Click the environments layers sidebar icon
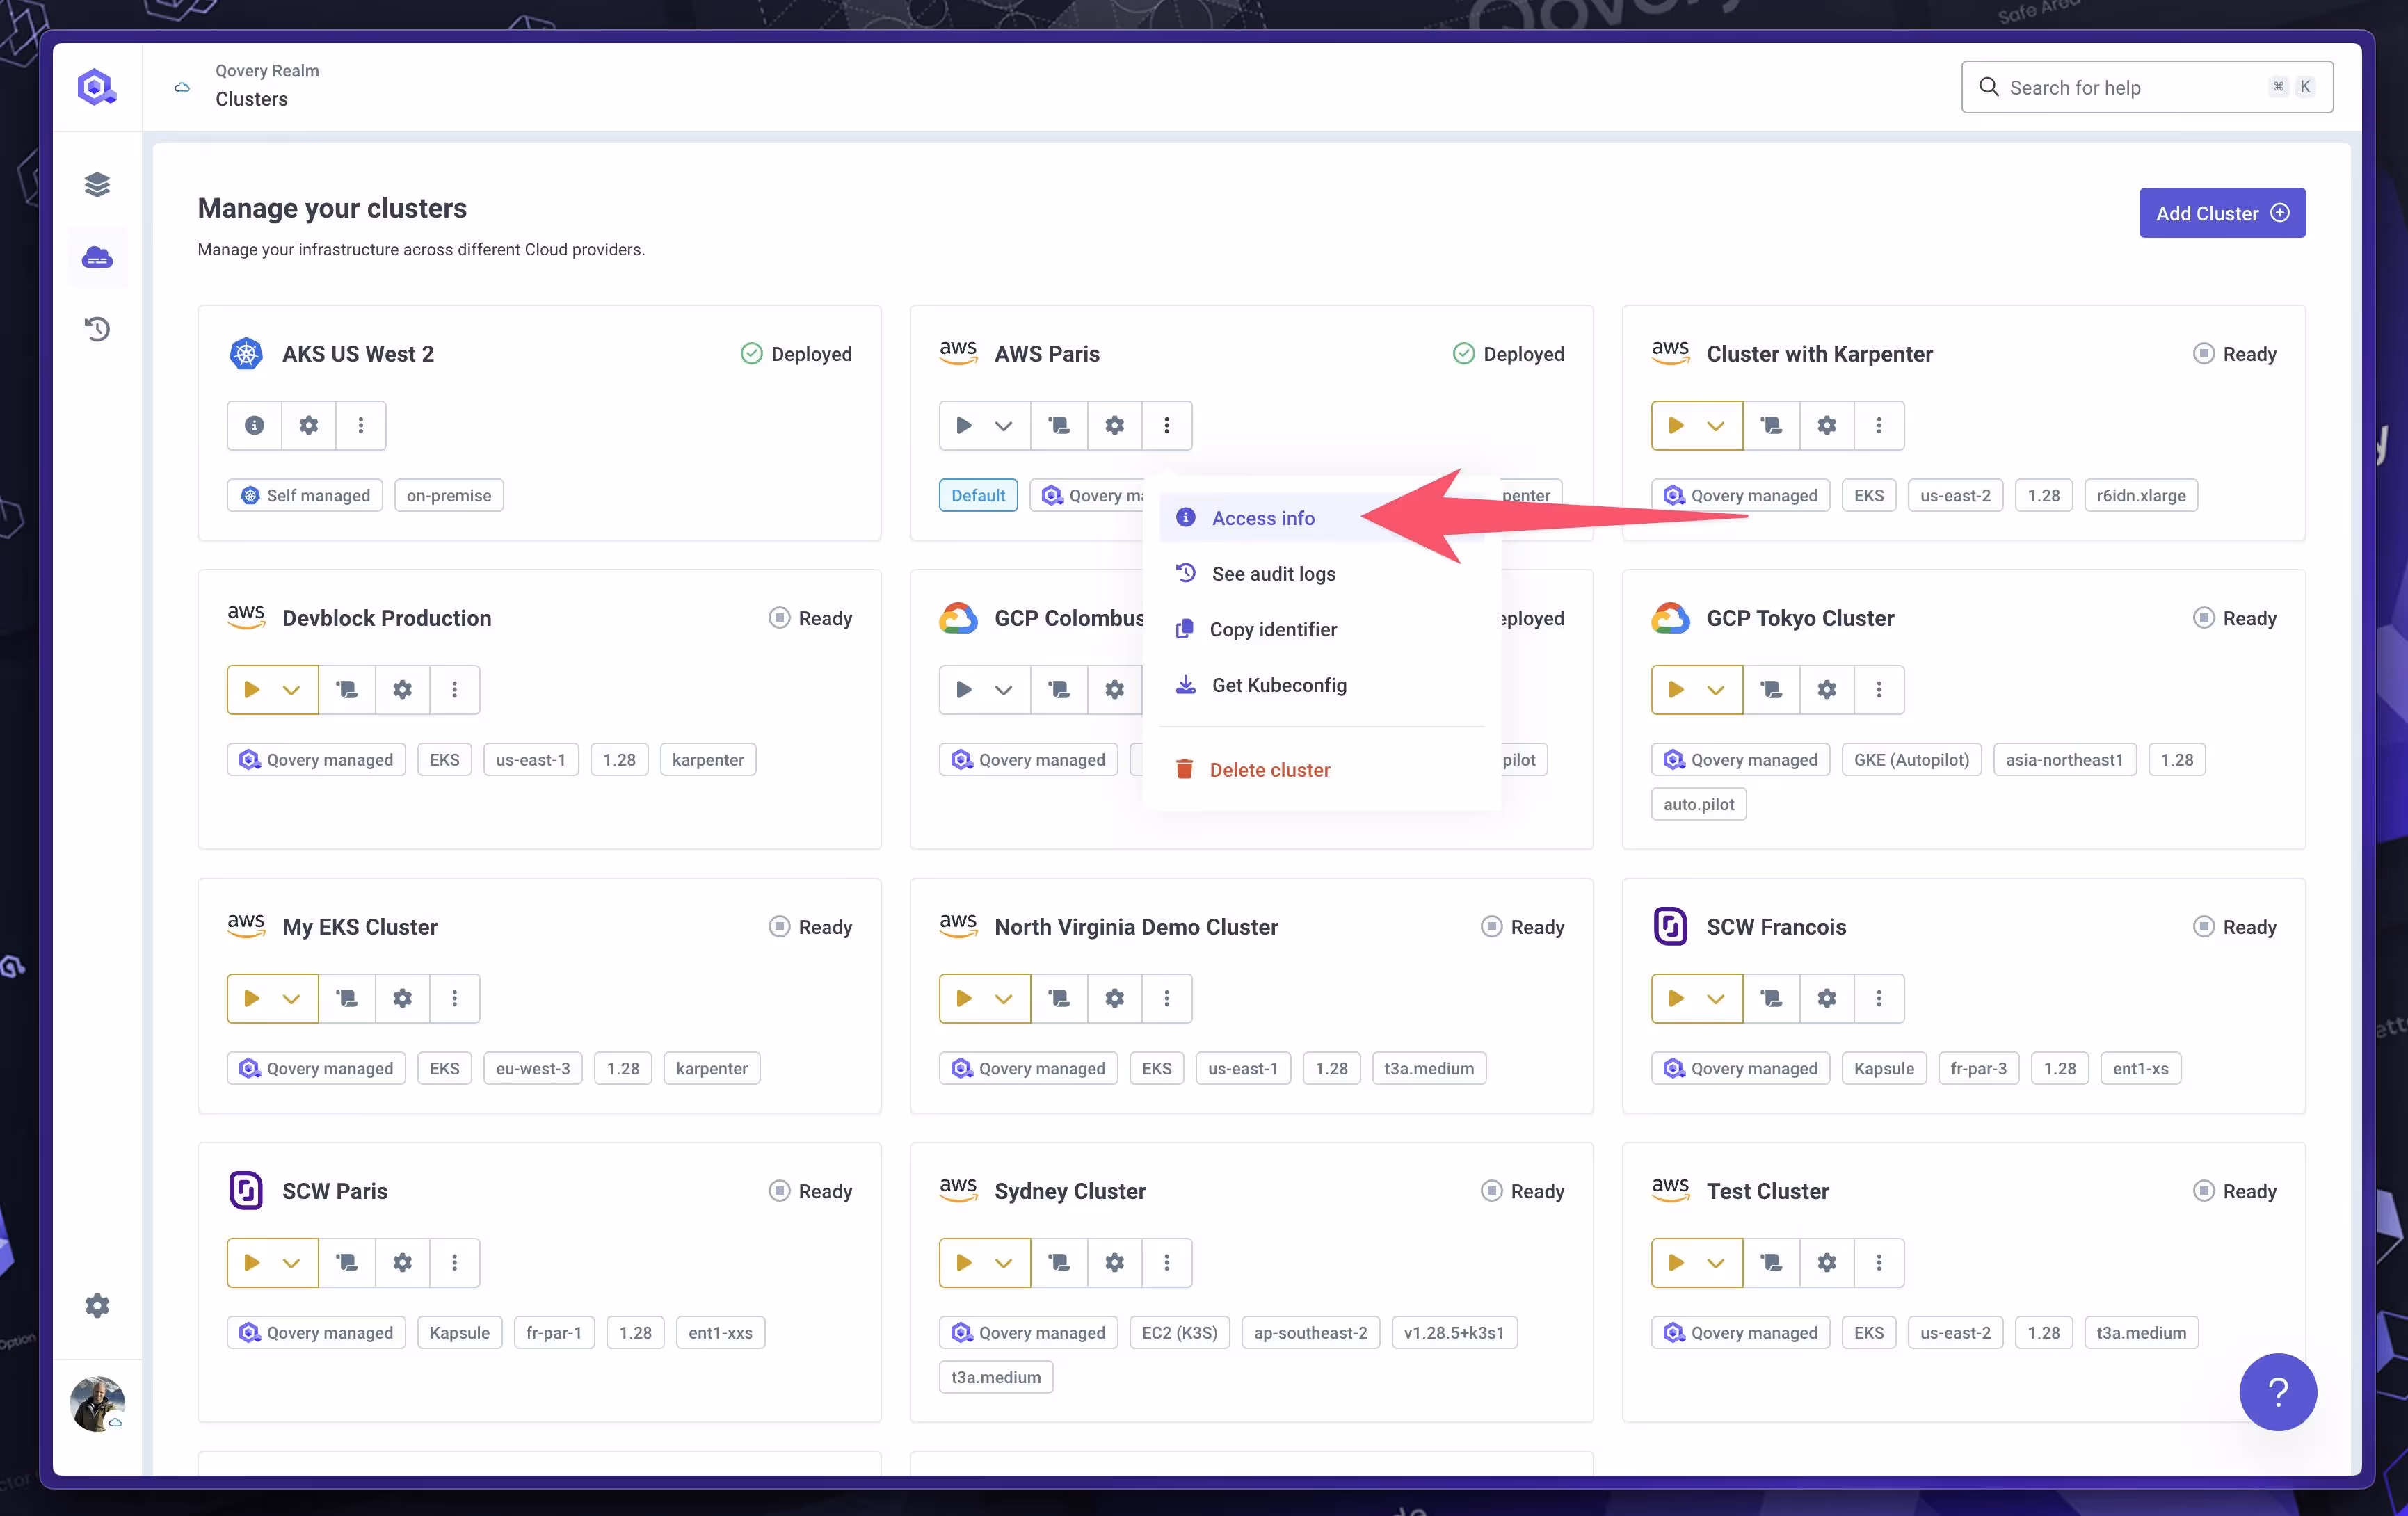The image size is (2408, 1516). 97,185
